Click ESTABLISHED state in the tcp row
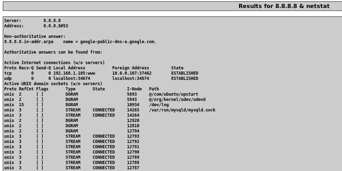Image resolution: width=342 pixels, height=171 pixels. pos(185,73)
